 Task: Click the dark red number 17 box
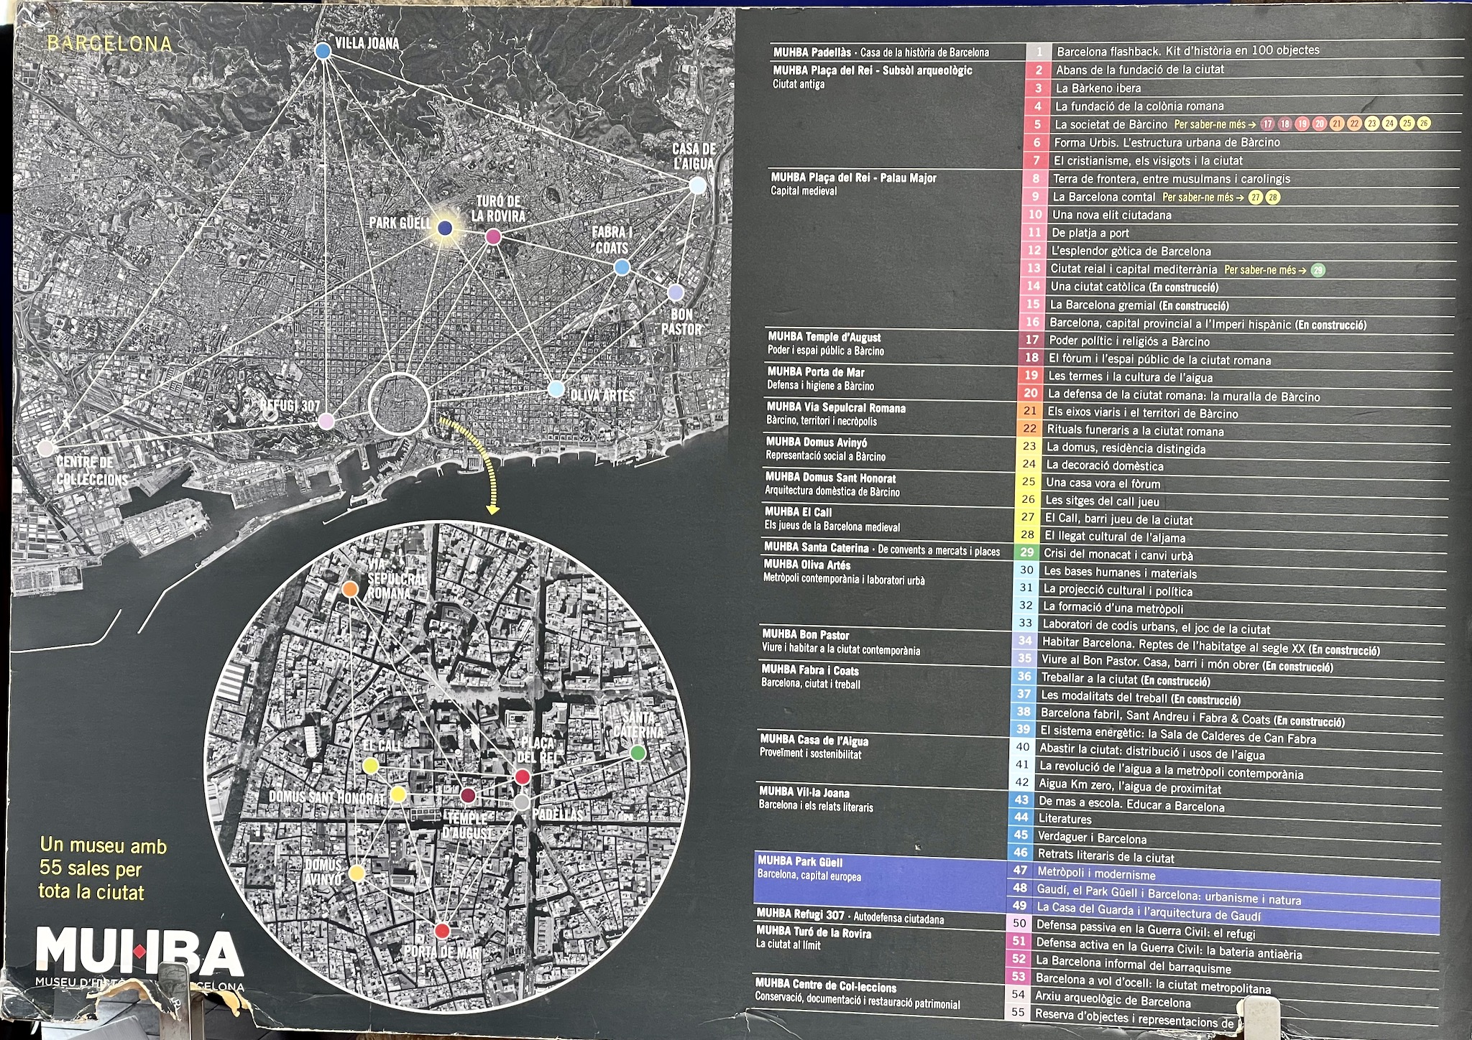[x=1032, y=340]
